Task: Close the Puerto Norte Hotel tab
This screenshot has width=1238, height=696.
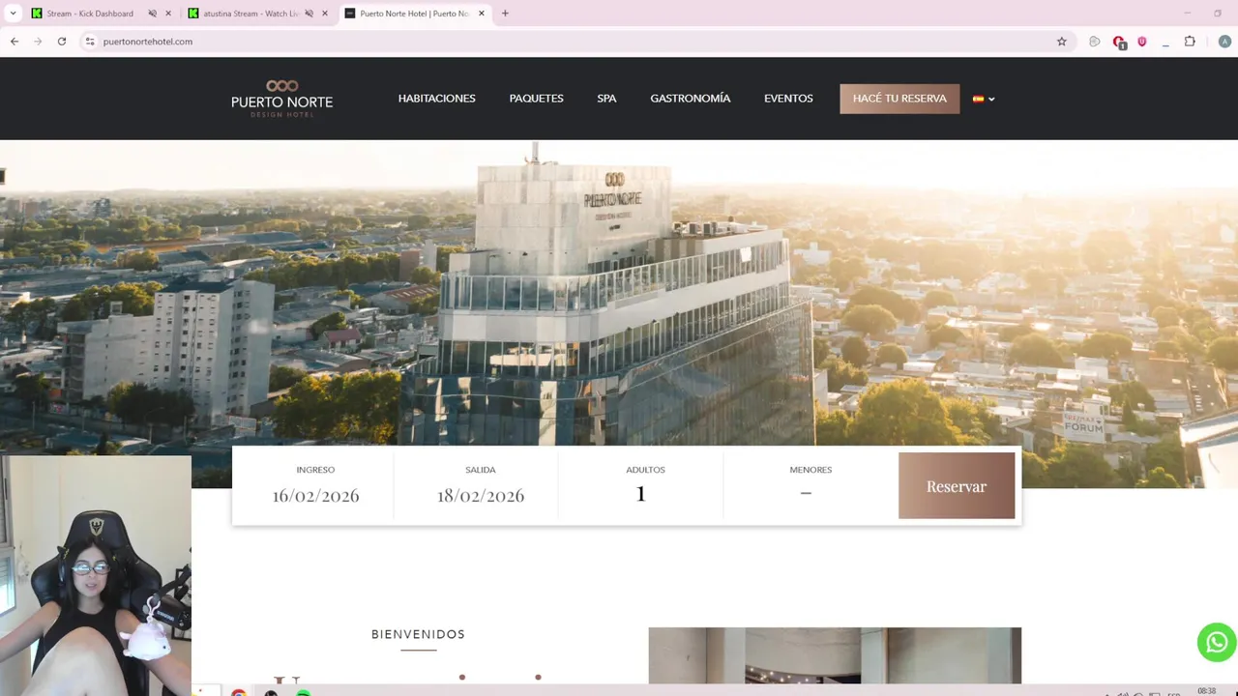Action: tap(481, 14)
